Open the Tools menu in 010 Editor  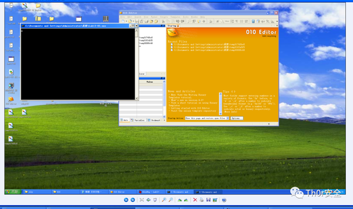186,17
